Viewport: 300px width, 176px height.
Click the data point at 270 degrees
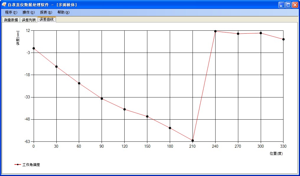point(238,34)
